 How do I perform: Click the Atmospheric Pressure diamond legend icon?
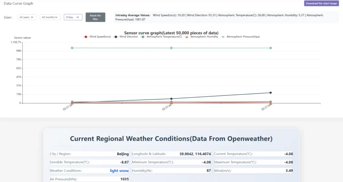pyautogui.click(x=223, y=36)
